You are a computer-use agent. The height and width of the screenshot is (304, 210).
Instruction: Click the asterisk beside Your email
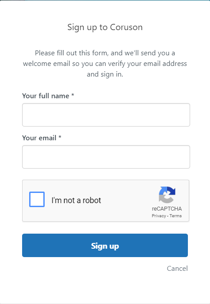pyautogui.click(x=60, y=137)
